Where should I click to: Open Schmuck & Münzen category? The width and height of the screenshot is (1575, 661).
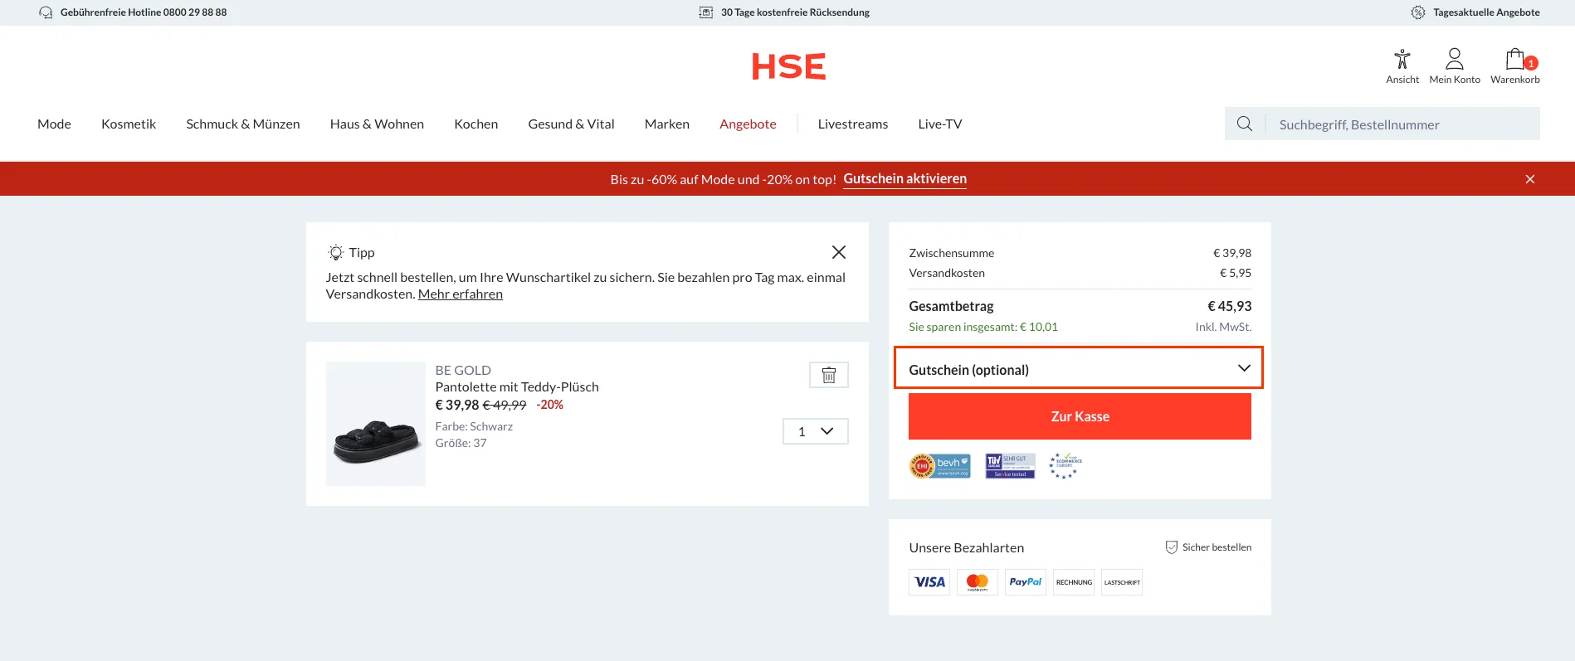pyautogui.click(x=243, y=124)
